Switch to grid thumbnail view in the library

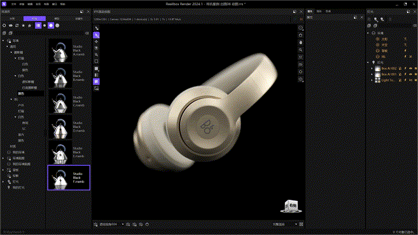[38, 25]
